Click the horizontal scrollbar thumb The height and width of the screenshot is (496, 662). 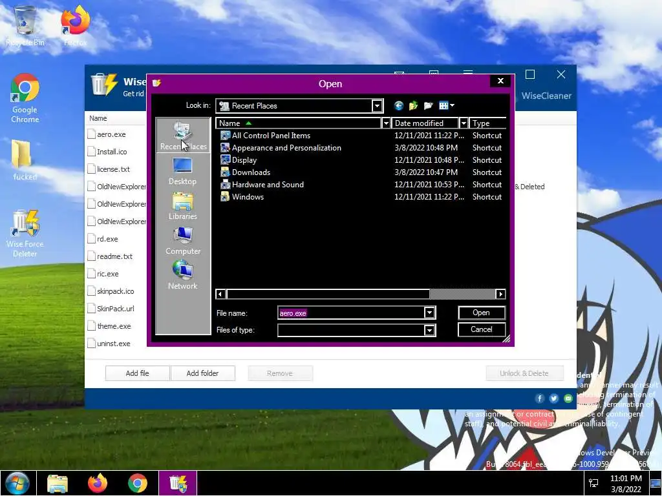coord(328,294)
